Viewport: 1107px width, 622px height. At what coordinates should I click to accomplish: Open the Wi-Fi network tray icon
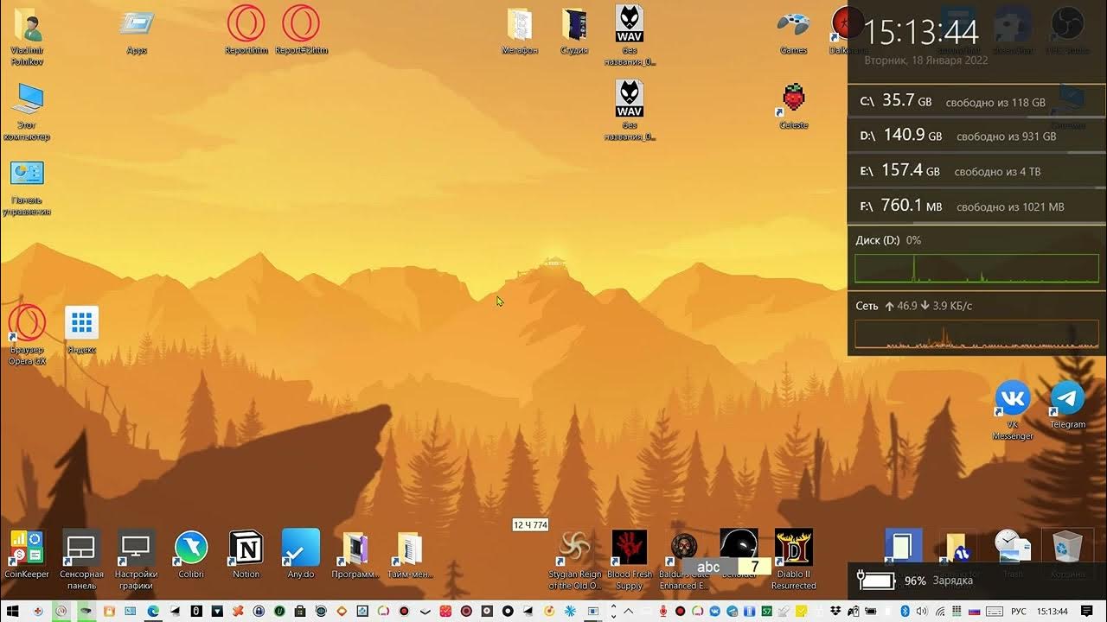coord(940,611)
